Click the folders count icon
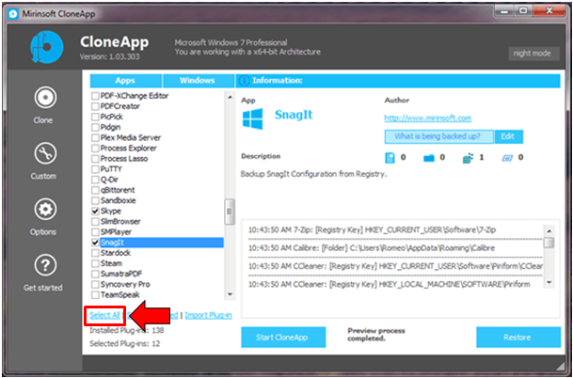This screenshot has height=378, width=573. 428,158
